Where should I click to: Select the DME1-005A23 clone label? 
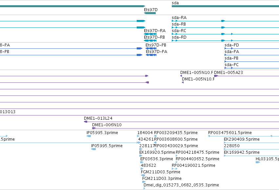coord(229,73)
